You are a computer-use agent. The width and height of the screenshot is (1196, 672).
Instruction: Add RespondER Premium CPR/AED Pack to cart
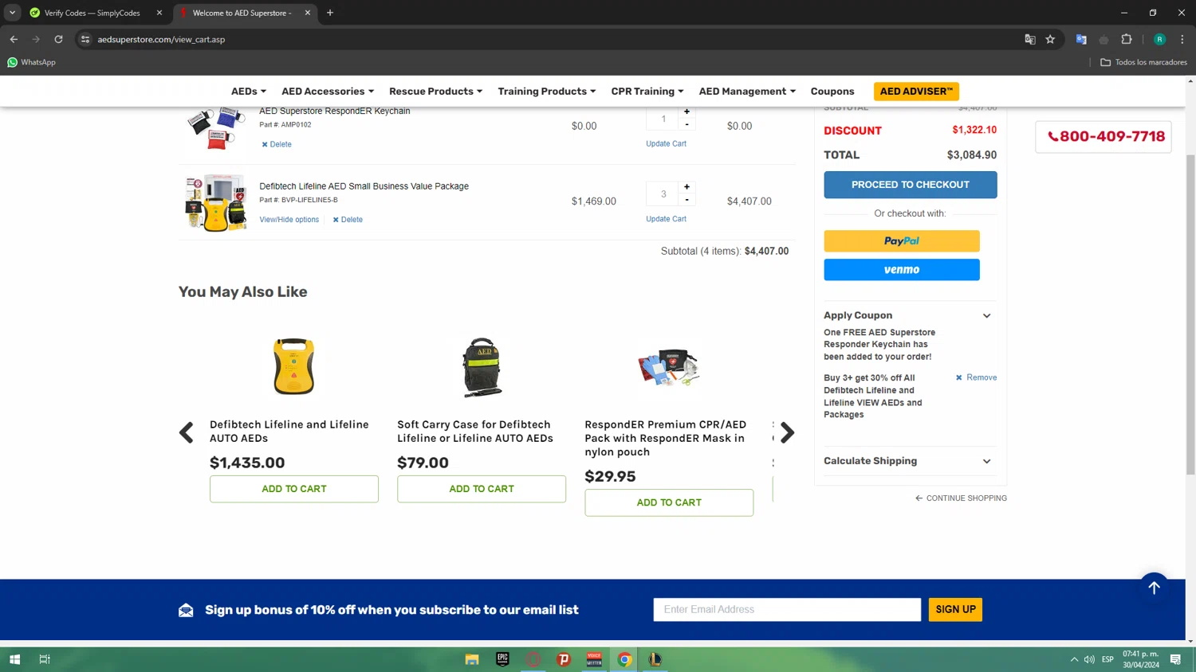tap(669, 502)
